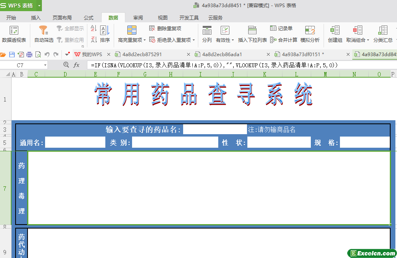The image size is (397, 258).
Task: Click the print icon in quick toolbar
Action: (30, 55)
